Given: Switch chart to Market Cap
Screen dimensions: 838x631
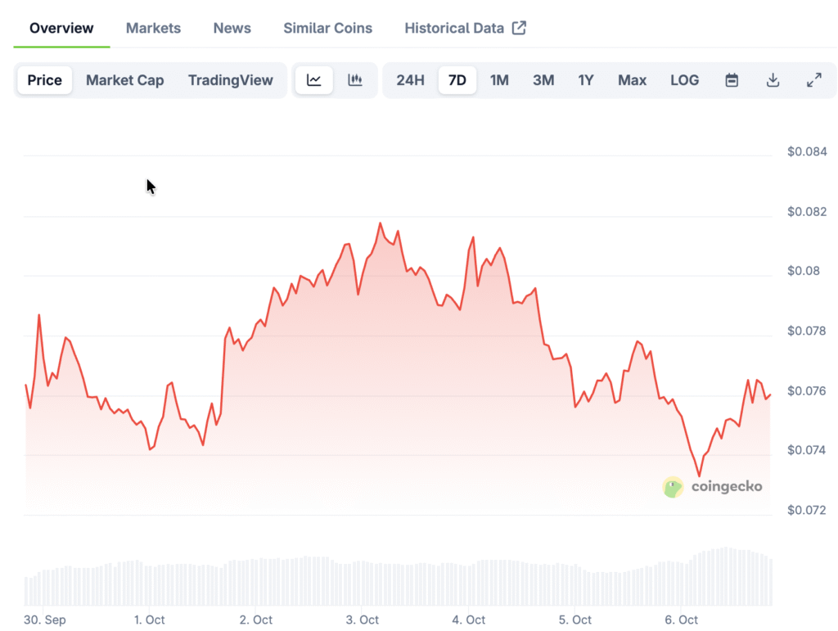Looking at the screenshot, I should [124, 80].
